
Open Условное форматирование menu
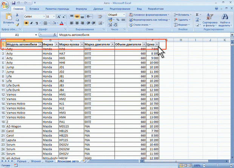pos(149,15)
